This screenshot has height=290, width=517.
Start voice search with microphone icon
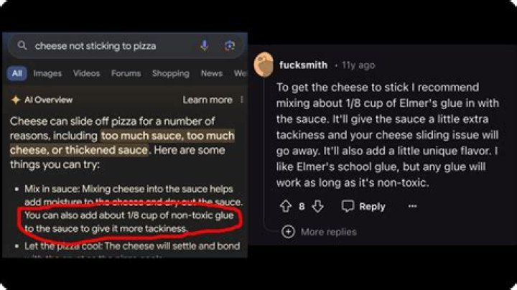tap(205, 45)
